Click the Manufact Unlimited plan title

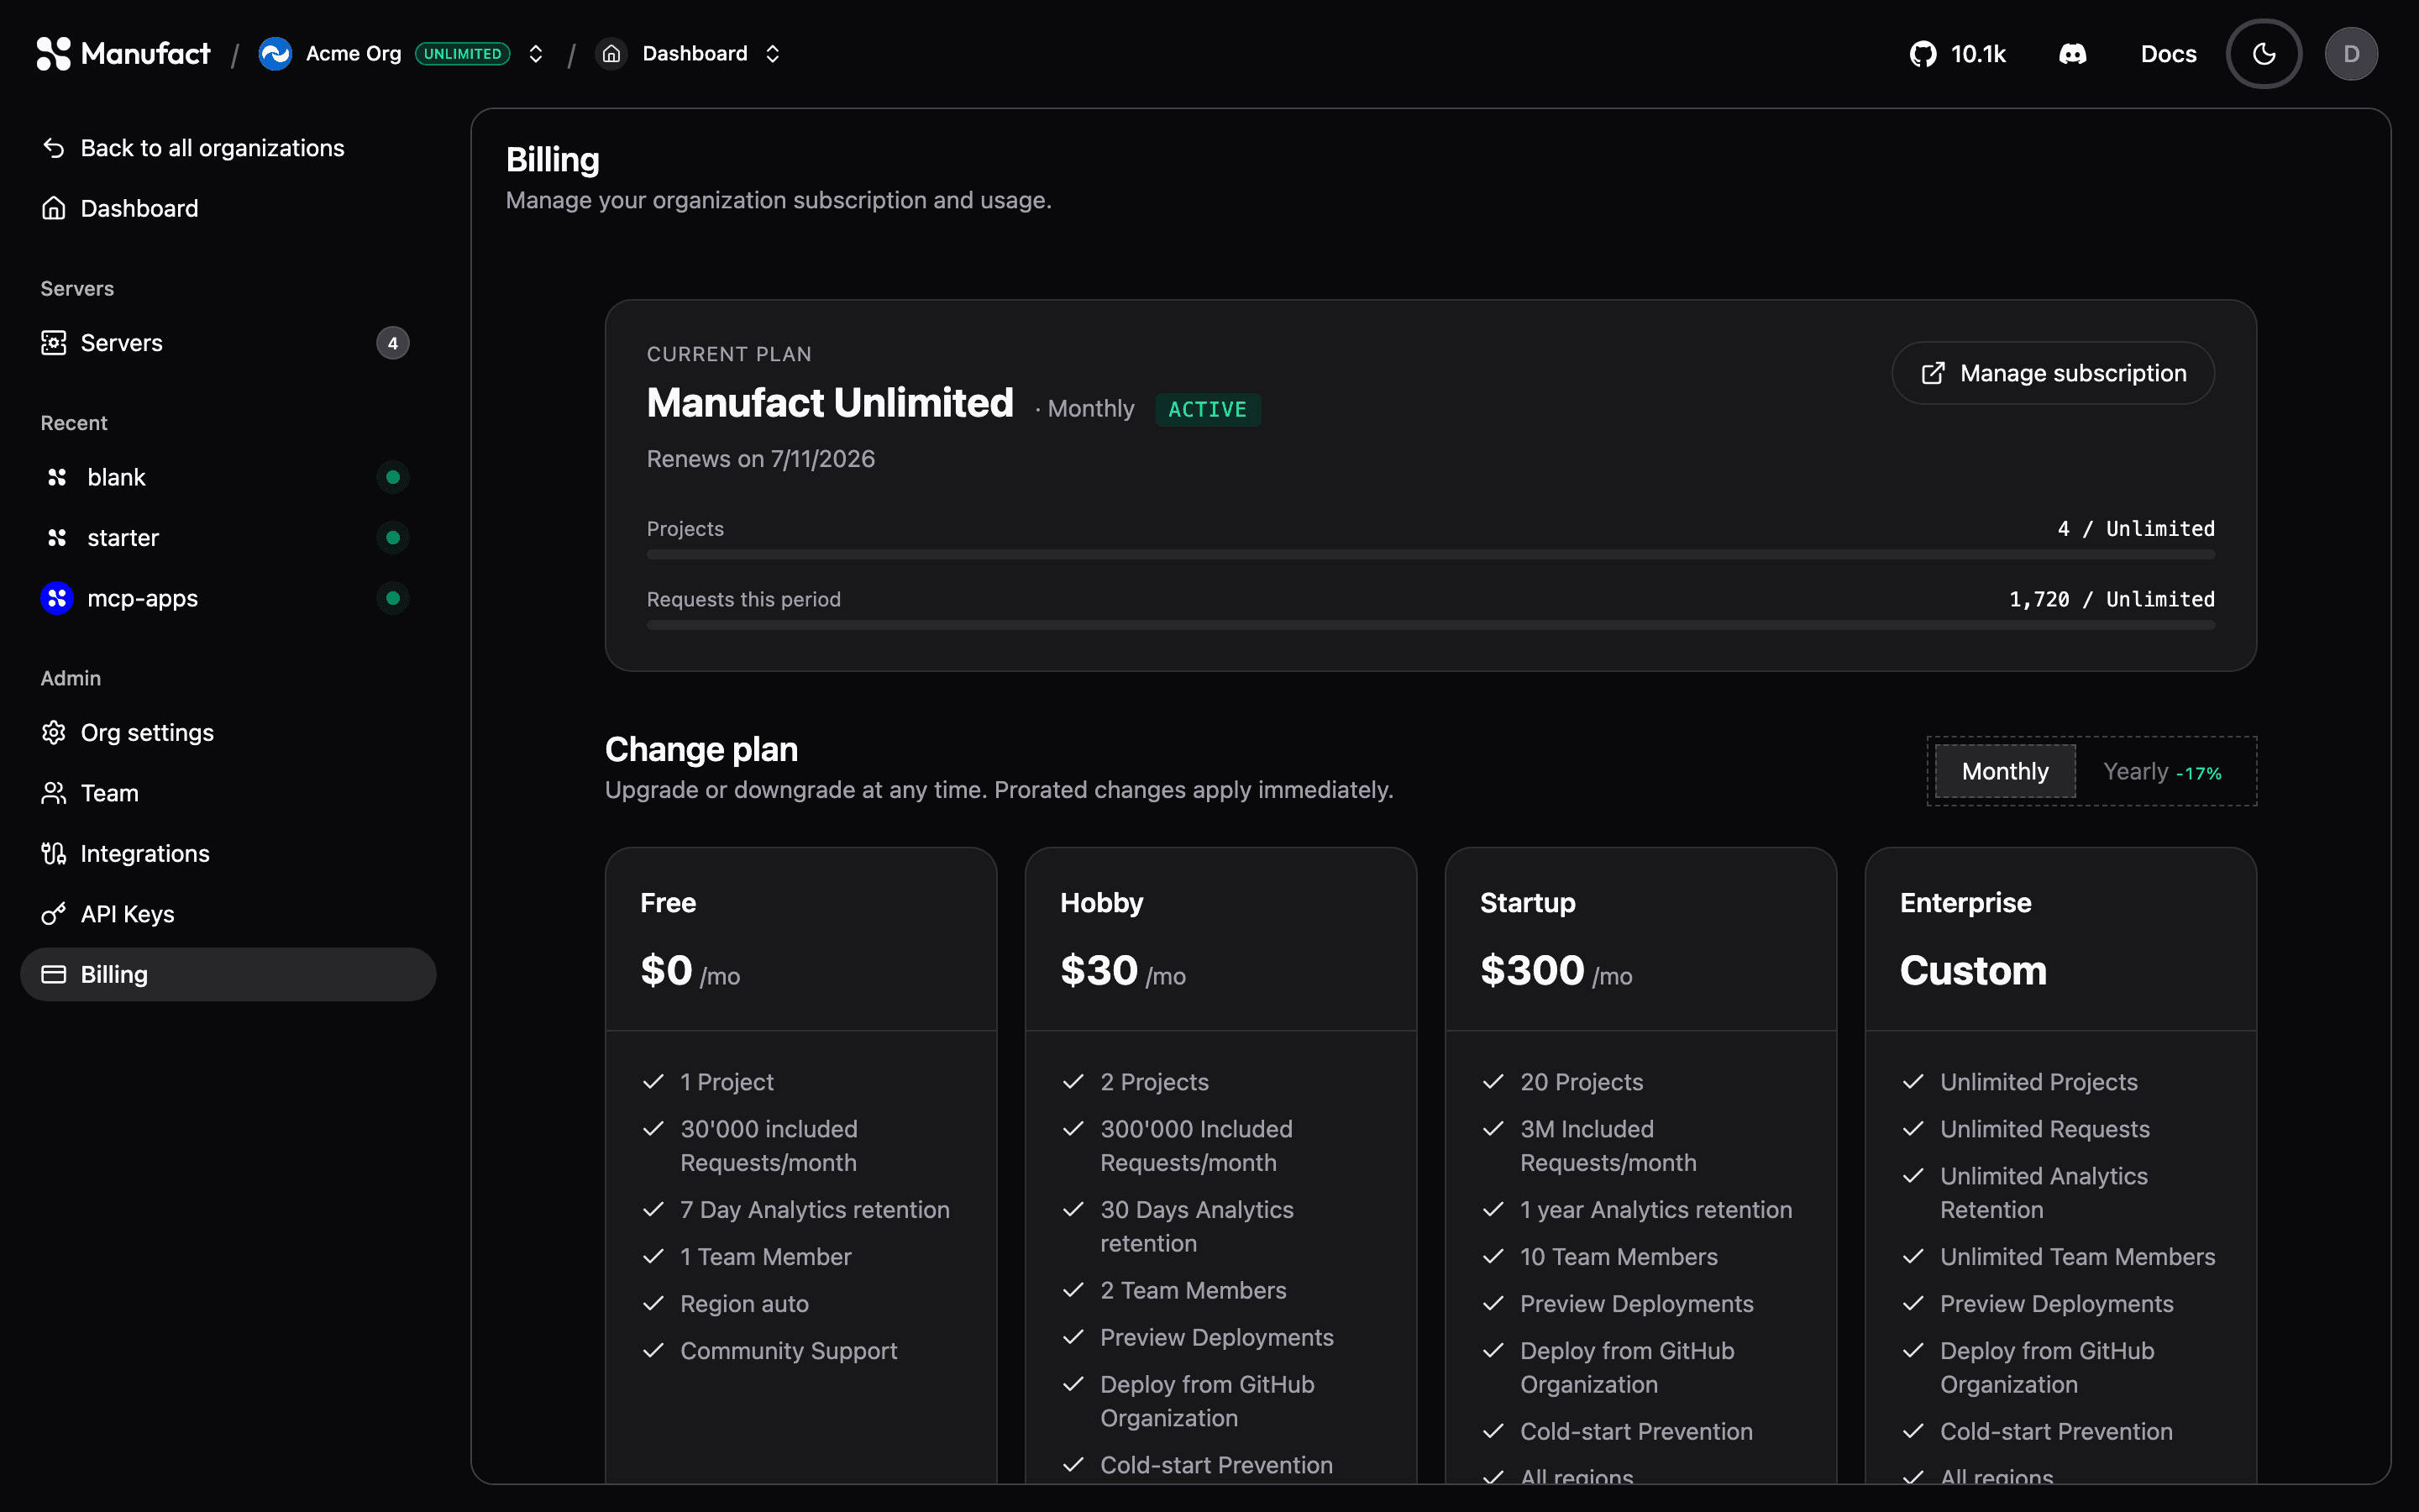[x=830, y=403]
